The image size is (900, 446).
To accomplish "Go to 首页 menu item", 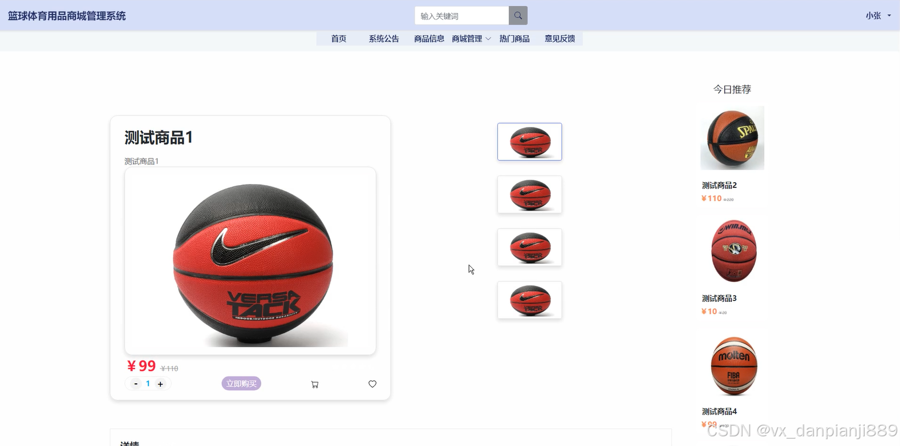I will tap(339, 39).
